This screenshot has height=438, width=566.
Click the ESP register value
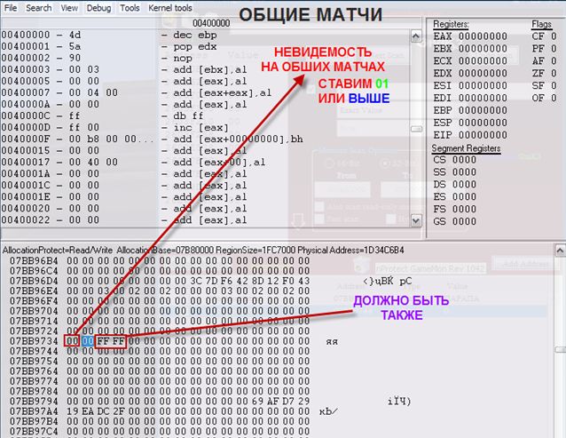click(483, 123)
